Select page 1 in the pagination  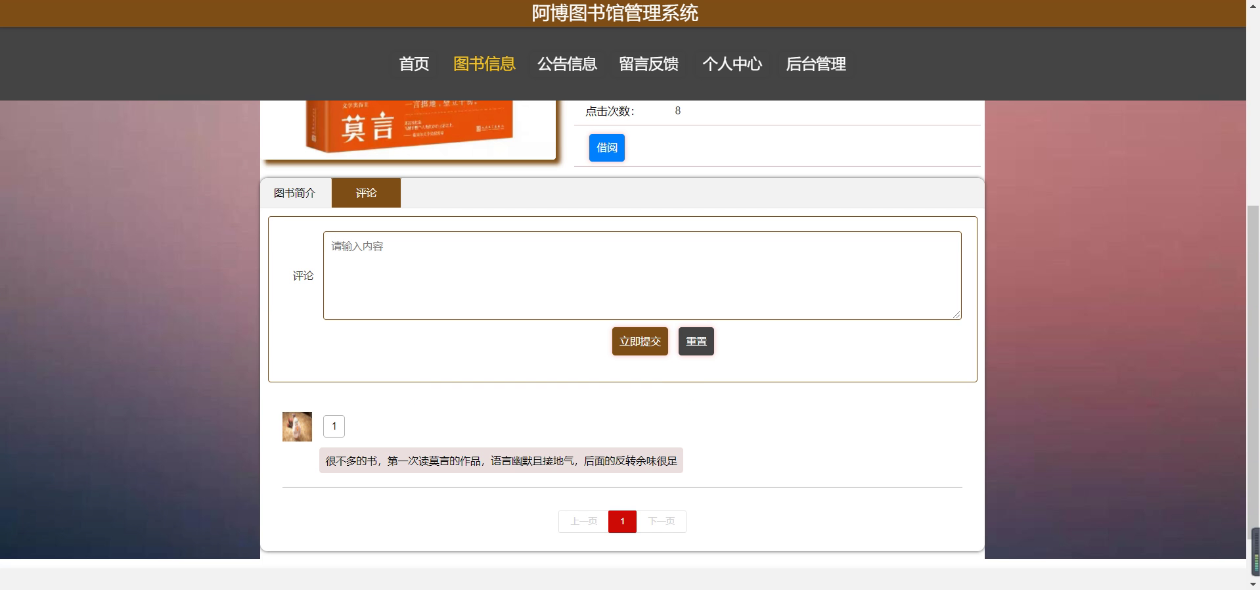point(622,522)
